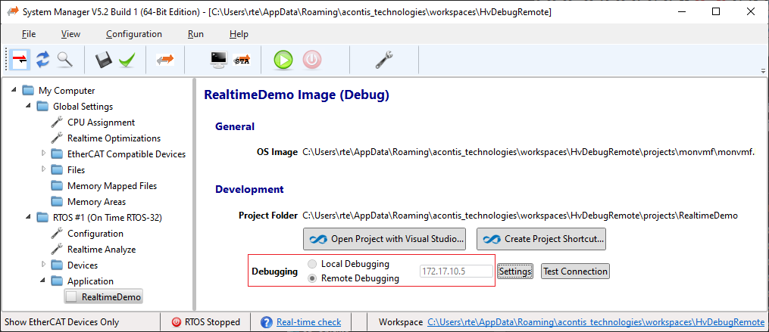Select the Files tree item
The height and width of the screenshot is (332, 769).
[76, 170]
